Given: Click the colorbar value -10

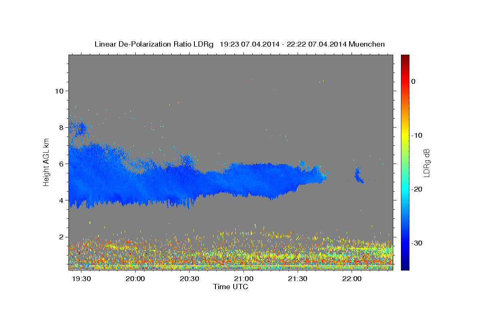Looking at the screenshot, I should (x=417, y=135).
